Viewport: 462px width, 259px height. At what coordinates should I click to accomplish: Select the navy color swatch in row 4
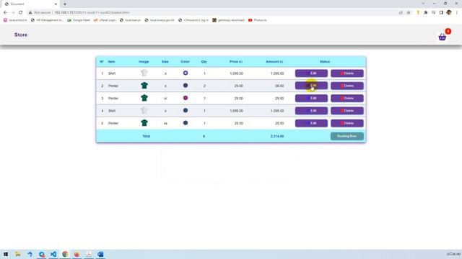186,110
